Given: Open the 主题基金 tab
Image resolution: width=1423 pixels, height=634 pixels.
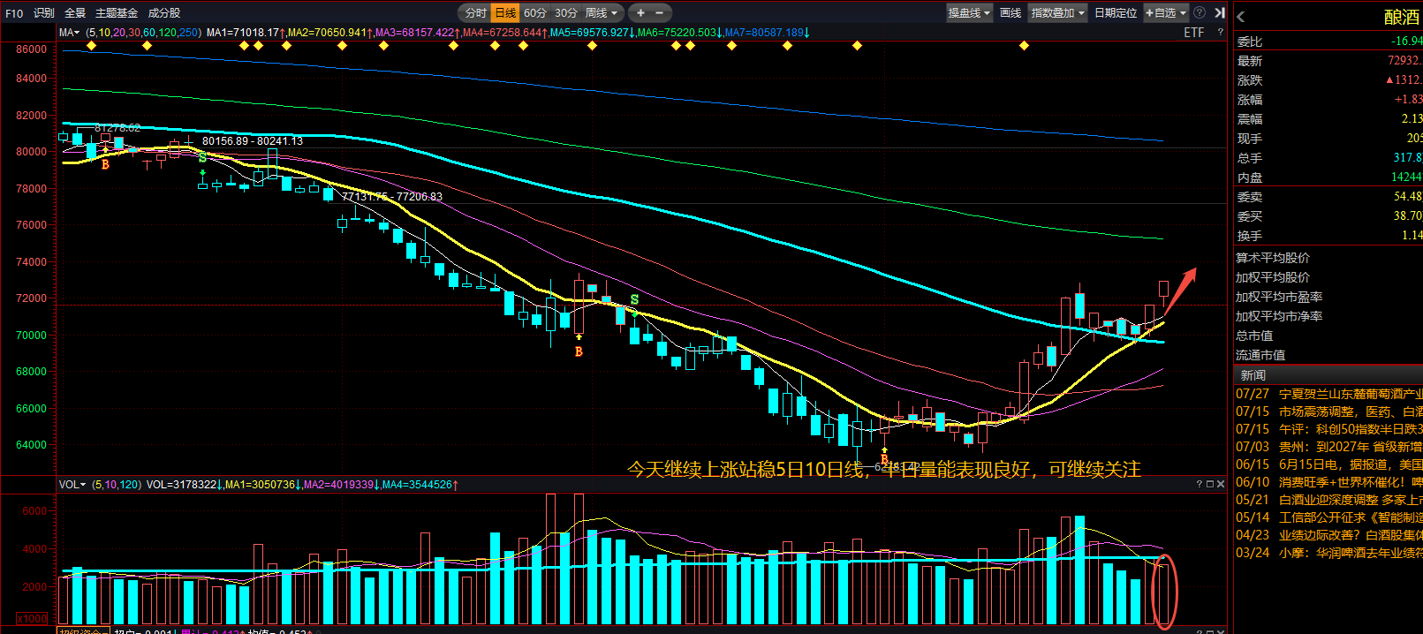Looking at the screenshot, I should 117,13.
